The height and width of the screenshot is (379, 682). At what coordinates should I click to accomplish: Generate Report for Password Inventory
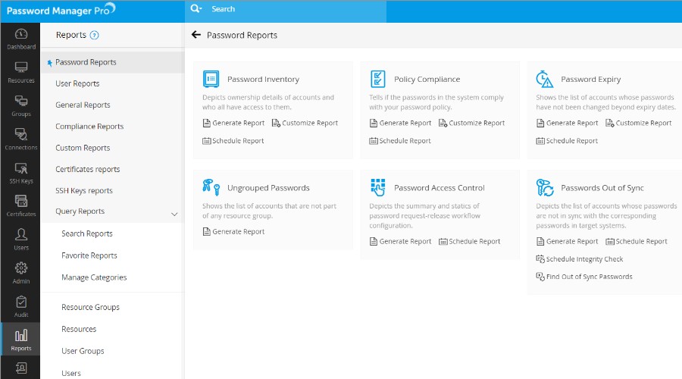233,123
